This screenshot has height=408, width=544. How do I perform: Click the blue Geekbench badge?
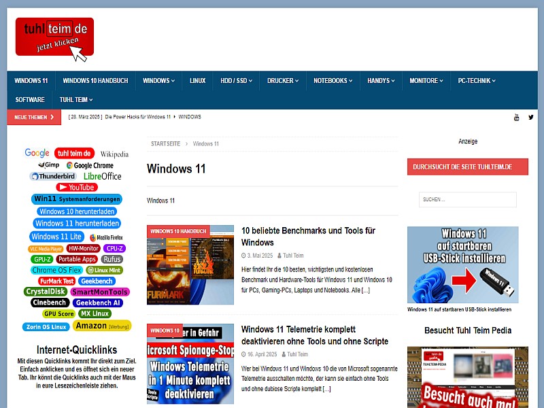97,281
